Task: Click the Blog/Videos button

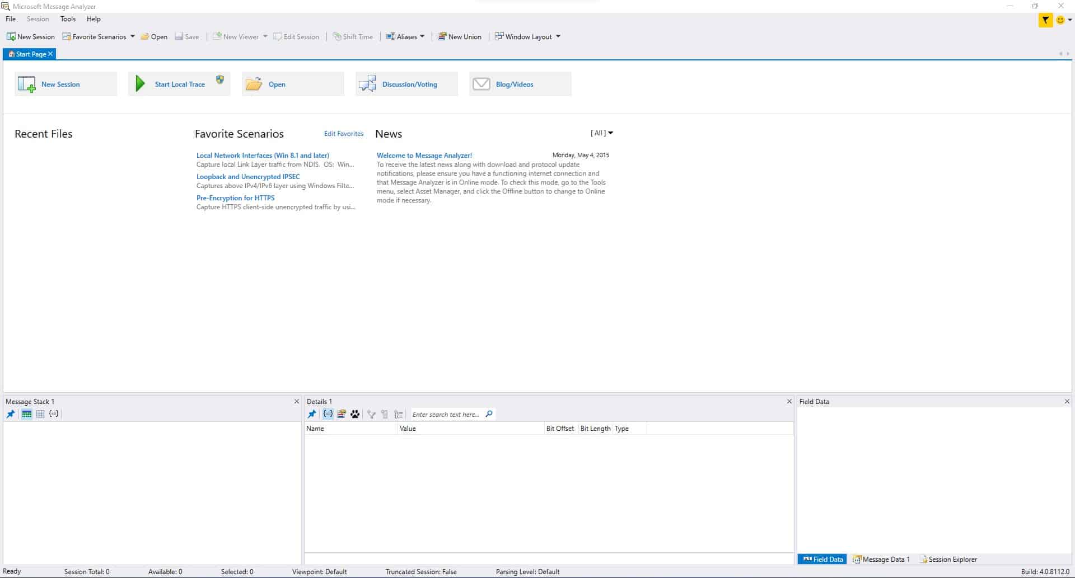Action: coord(520,84)
